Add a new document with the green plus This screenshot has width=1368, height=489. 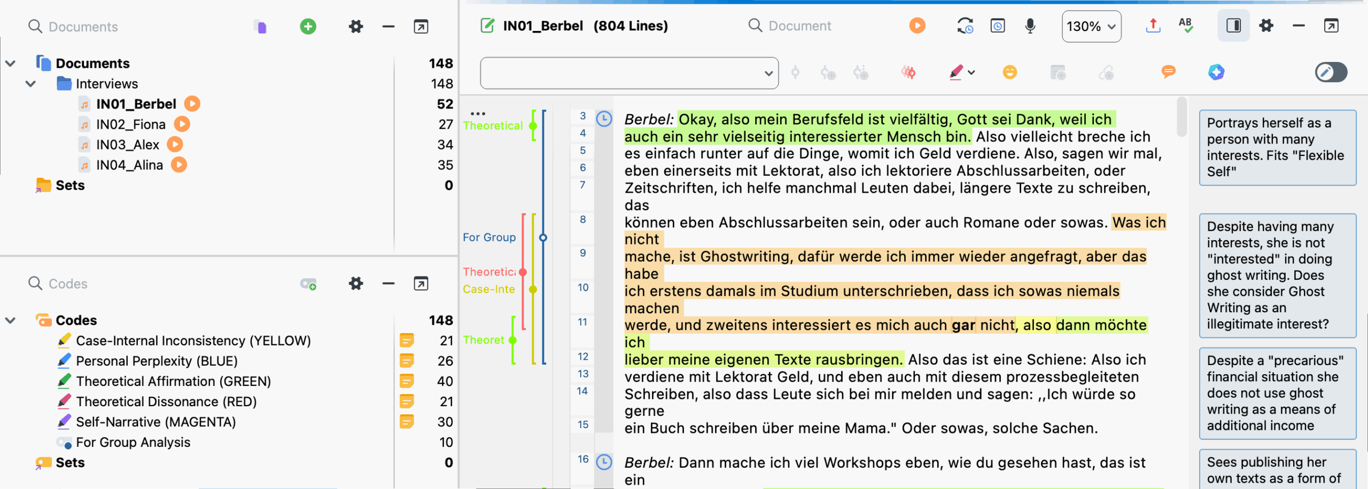(308, 26)
